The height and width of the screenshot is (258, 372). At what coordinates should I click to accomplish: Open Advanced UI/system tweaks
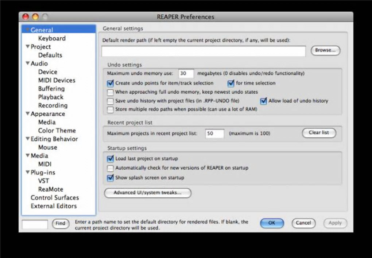point(148,193)
